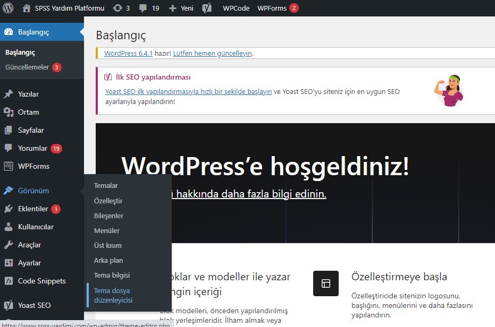This screenshot has width=495, height=327.
Task: Open Güncellemeler in the sidebar submenu
Action: pyautogui.click(x=27, y=67)
